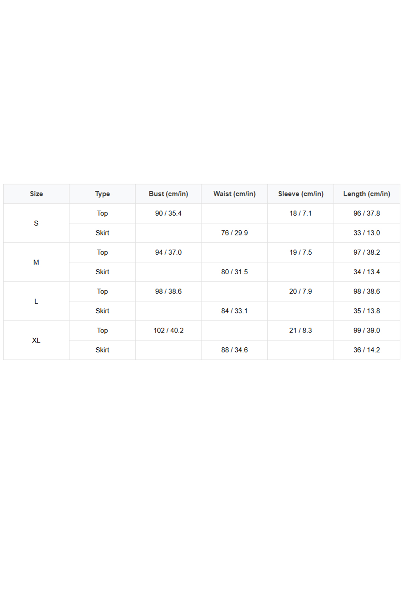The height and width of the screenshot is (605, 403).
Task: Click the Length (cm/in) header
Action: click(x=367, y=194)
